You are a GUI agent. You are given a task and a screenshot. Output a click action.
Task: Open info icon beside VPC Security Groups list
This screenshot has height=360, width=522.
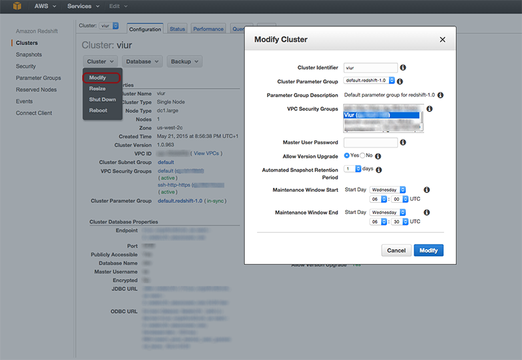tap(429, 109)
